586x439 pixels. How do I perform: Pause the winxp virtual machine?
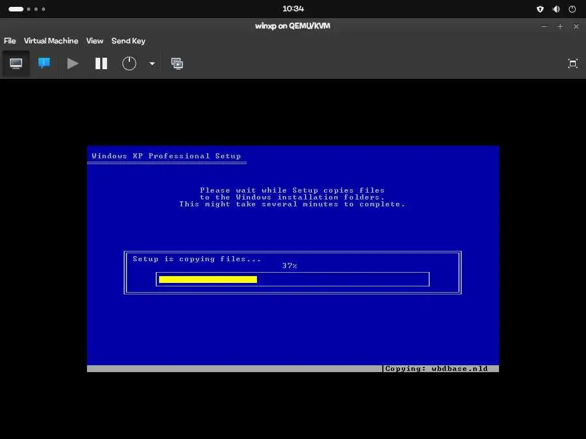point(101,63)
